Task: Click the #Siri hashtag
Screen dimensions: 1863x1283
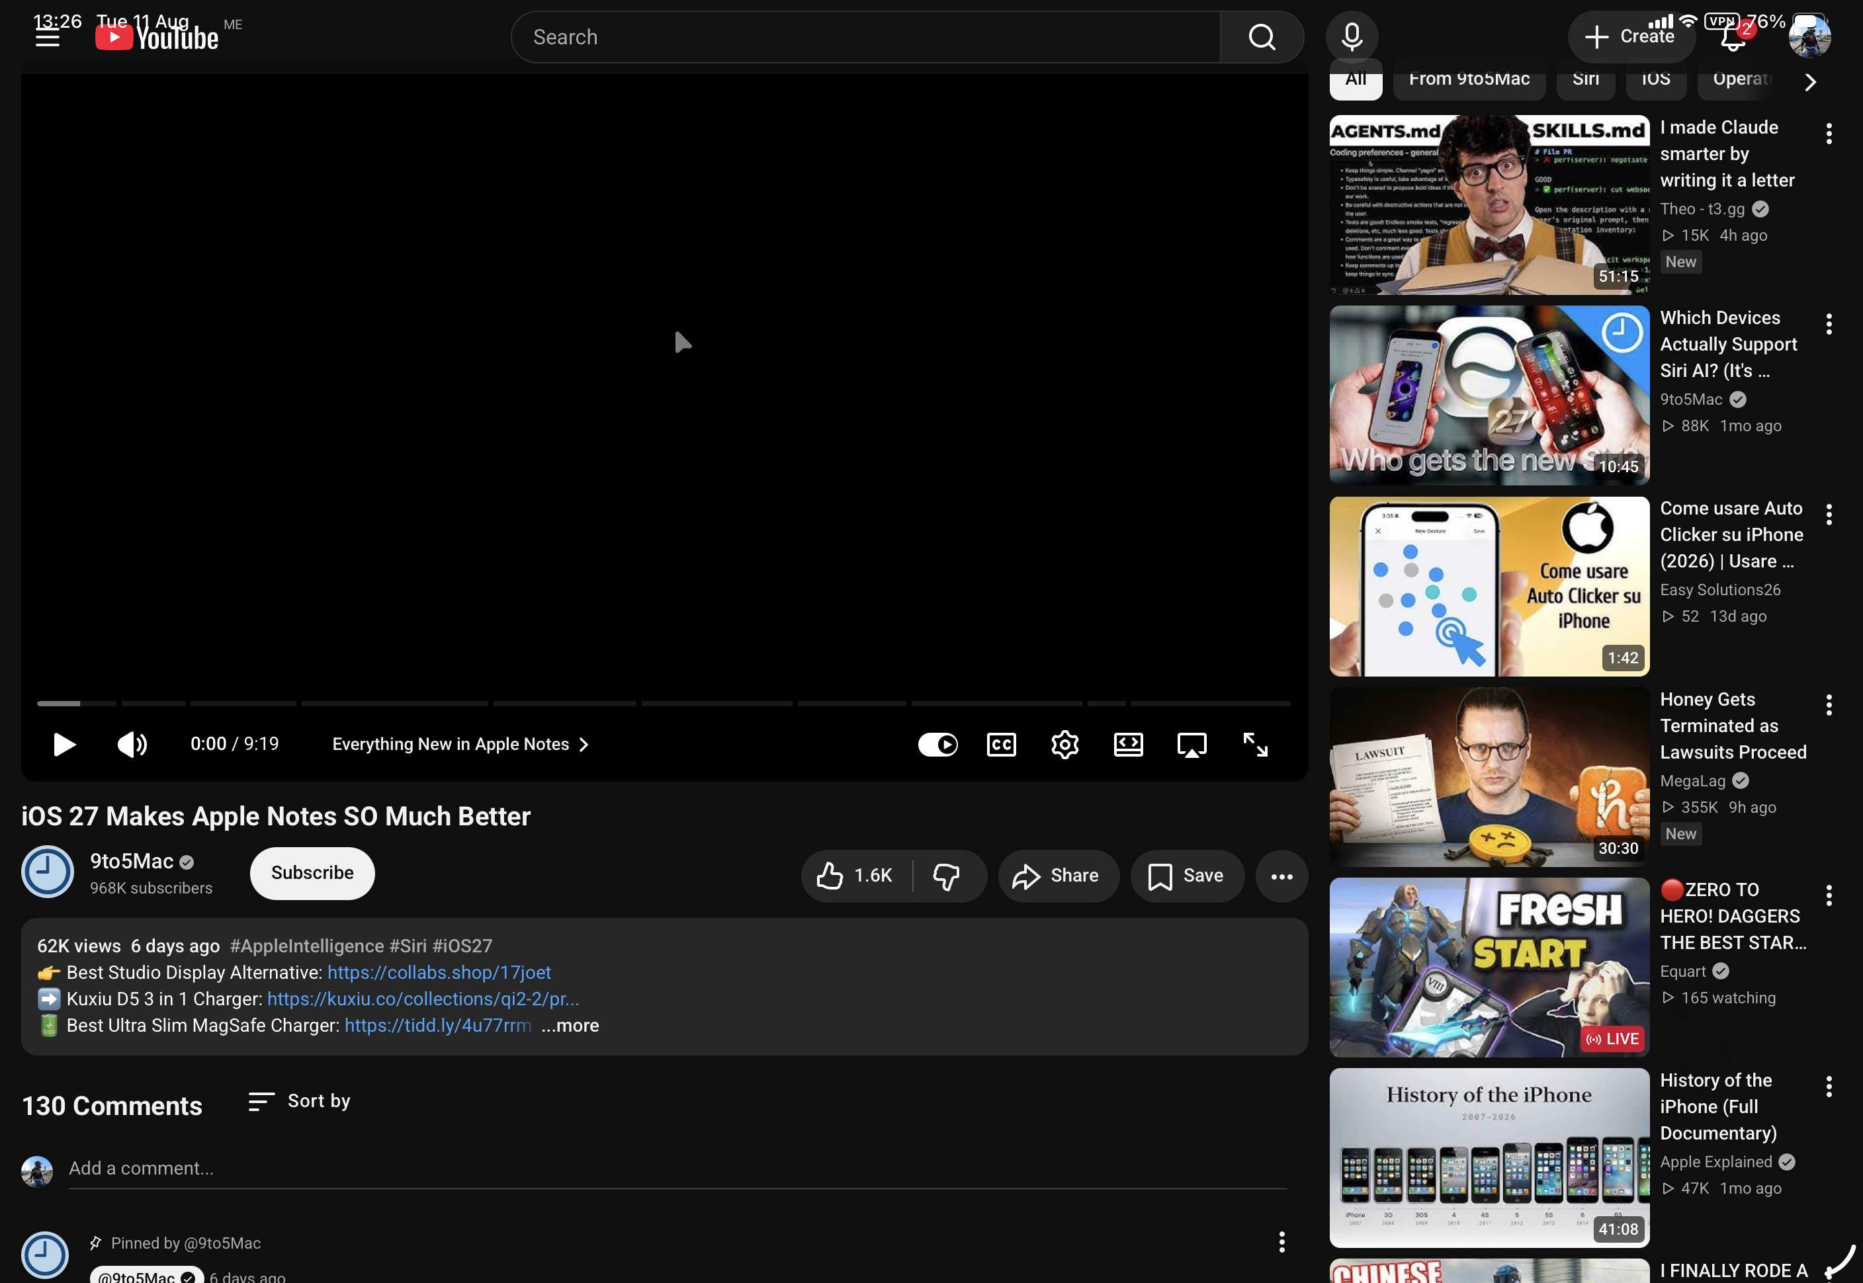Action: 408,946
